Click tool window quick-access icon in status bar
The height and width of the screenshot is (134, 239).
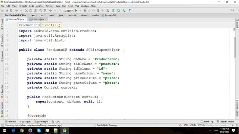3,125
